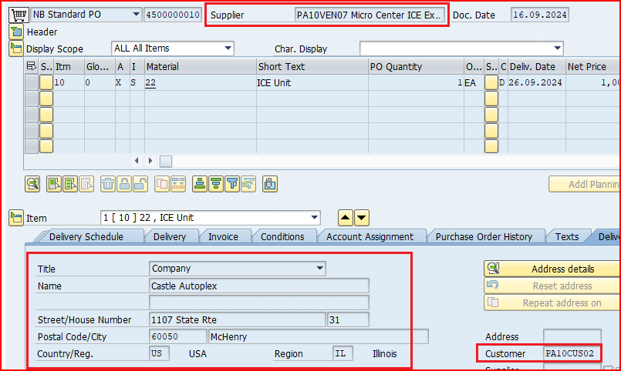Open the Title dropdown showing Company
The height and width of the screenshot is (371, 621).
pos(319,269)
